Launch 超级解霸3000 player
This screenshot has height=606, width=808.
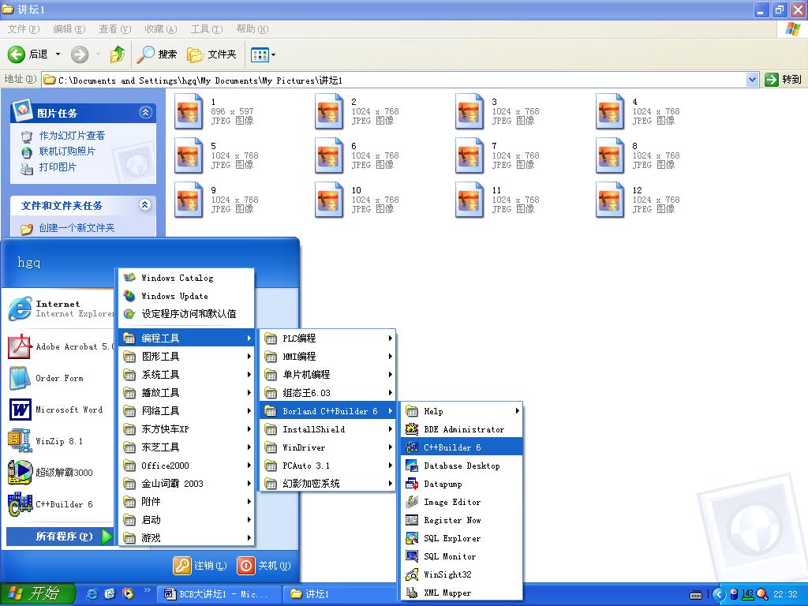[x=60, y=472]
